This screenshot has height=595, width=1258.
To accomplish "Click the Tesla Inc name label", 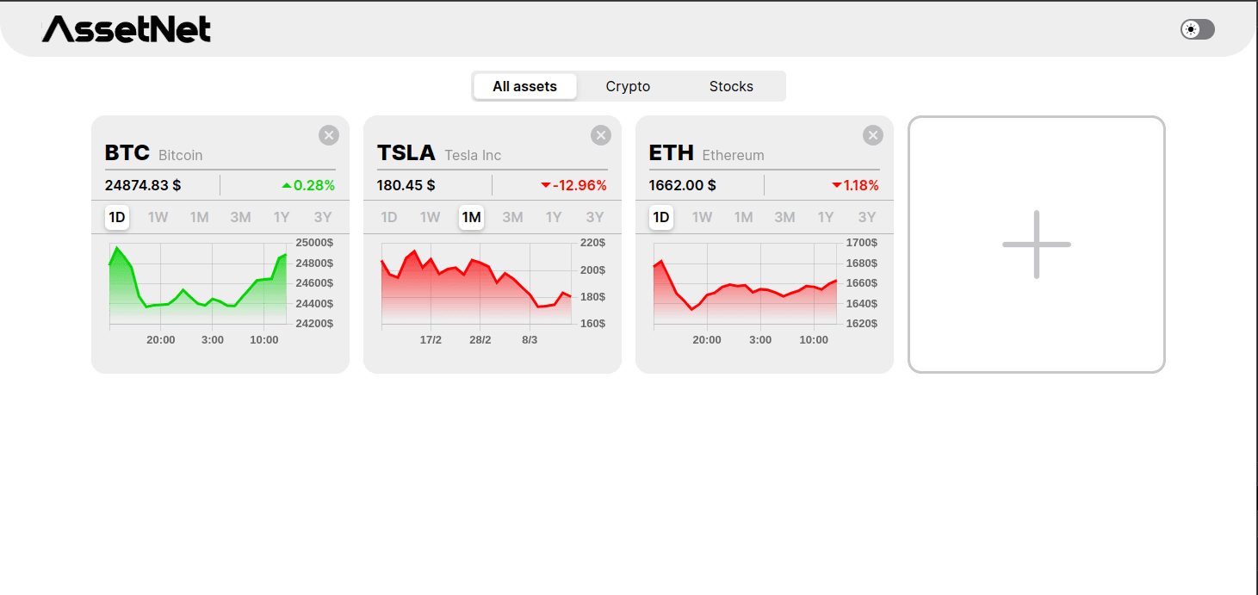I will (x=473, y=155).
